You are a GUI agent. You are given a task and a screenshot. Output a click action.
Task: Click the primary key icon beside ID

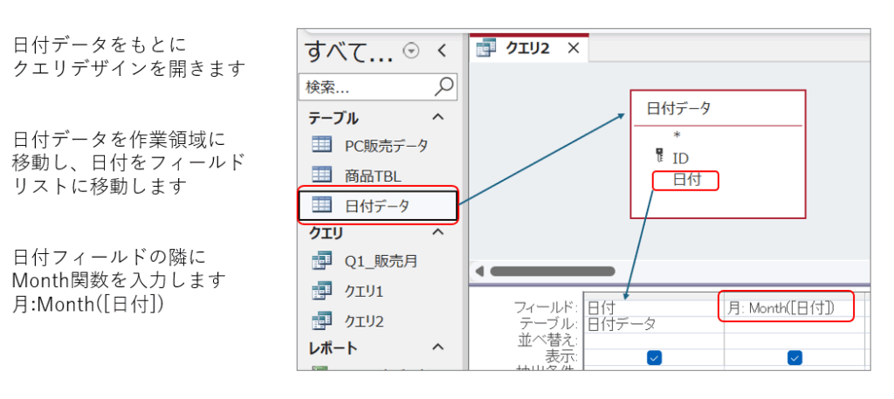pyautogui.click(x=659, y=157)
